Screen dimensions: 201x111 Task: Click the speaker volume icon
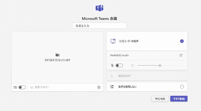pyautogui.click(x=132, y=65)
